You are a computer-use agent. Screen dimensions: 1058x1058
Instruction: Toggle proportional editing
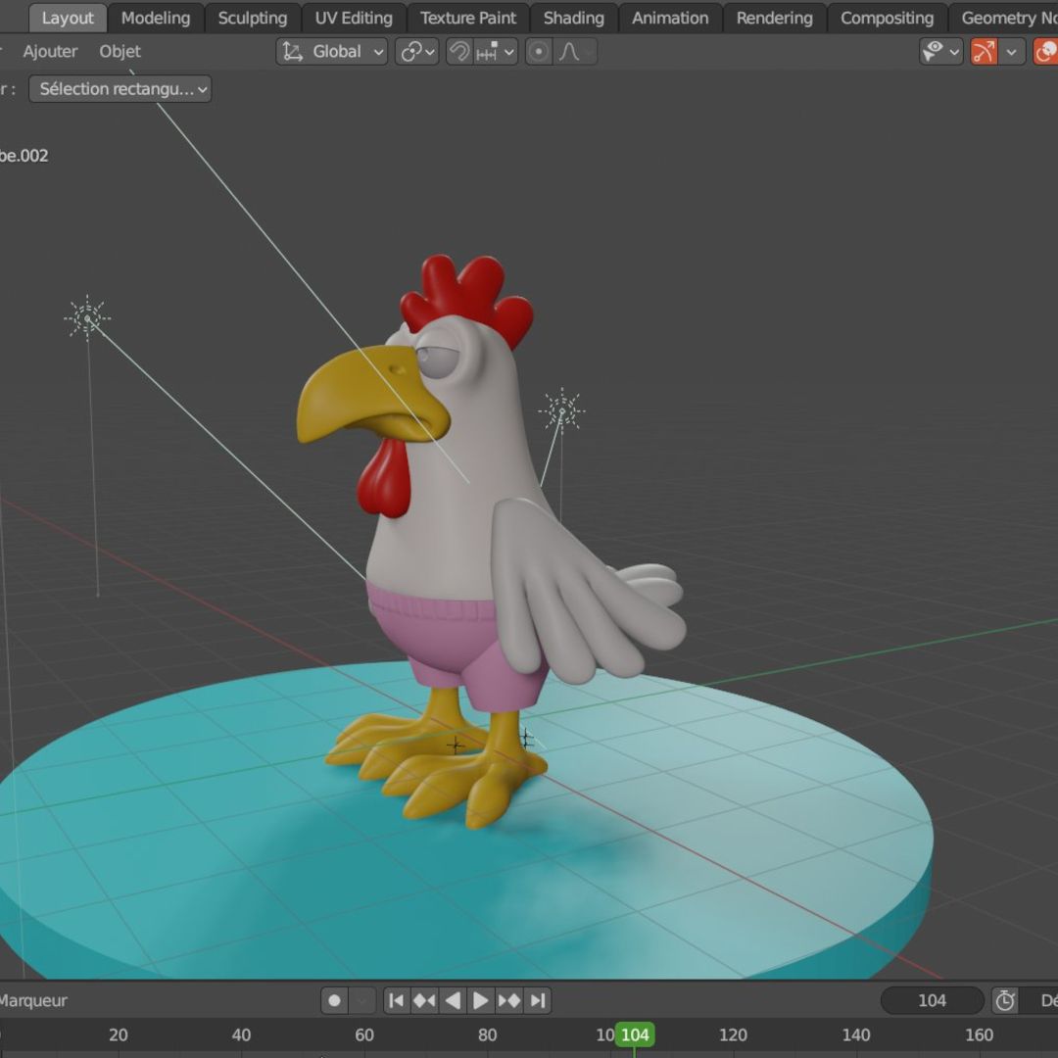[x=539, y=51]
